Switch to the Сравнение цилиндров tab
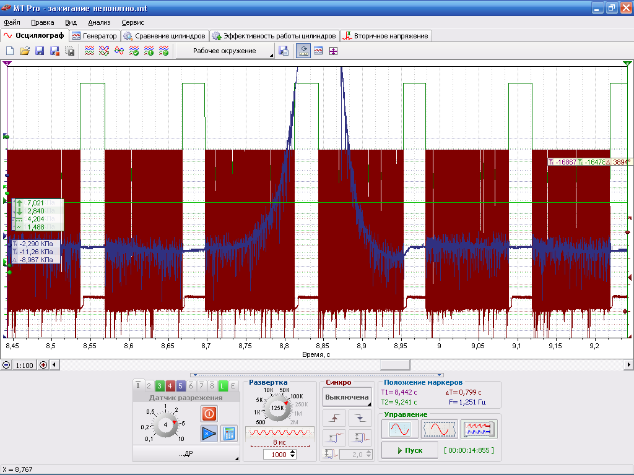Image resolution: width=634 pixels, height=475 pixels. (165, 36)
